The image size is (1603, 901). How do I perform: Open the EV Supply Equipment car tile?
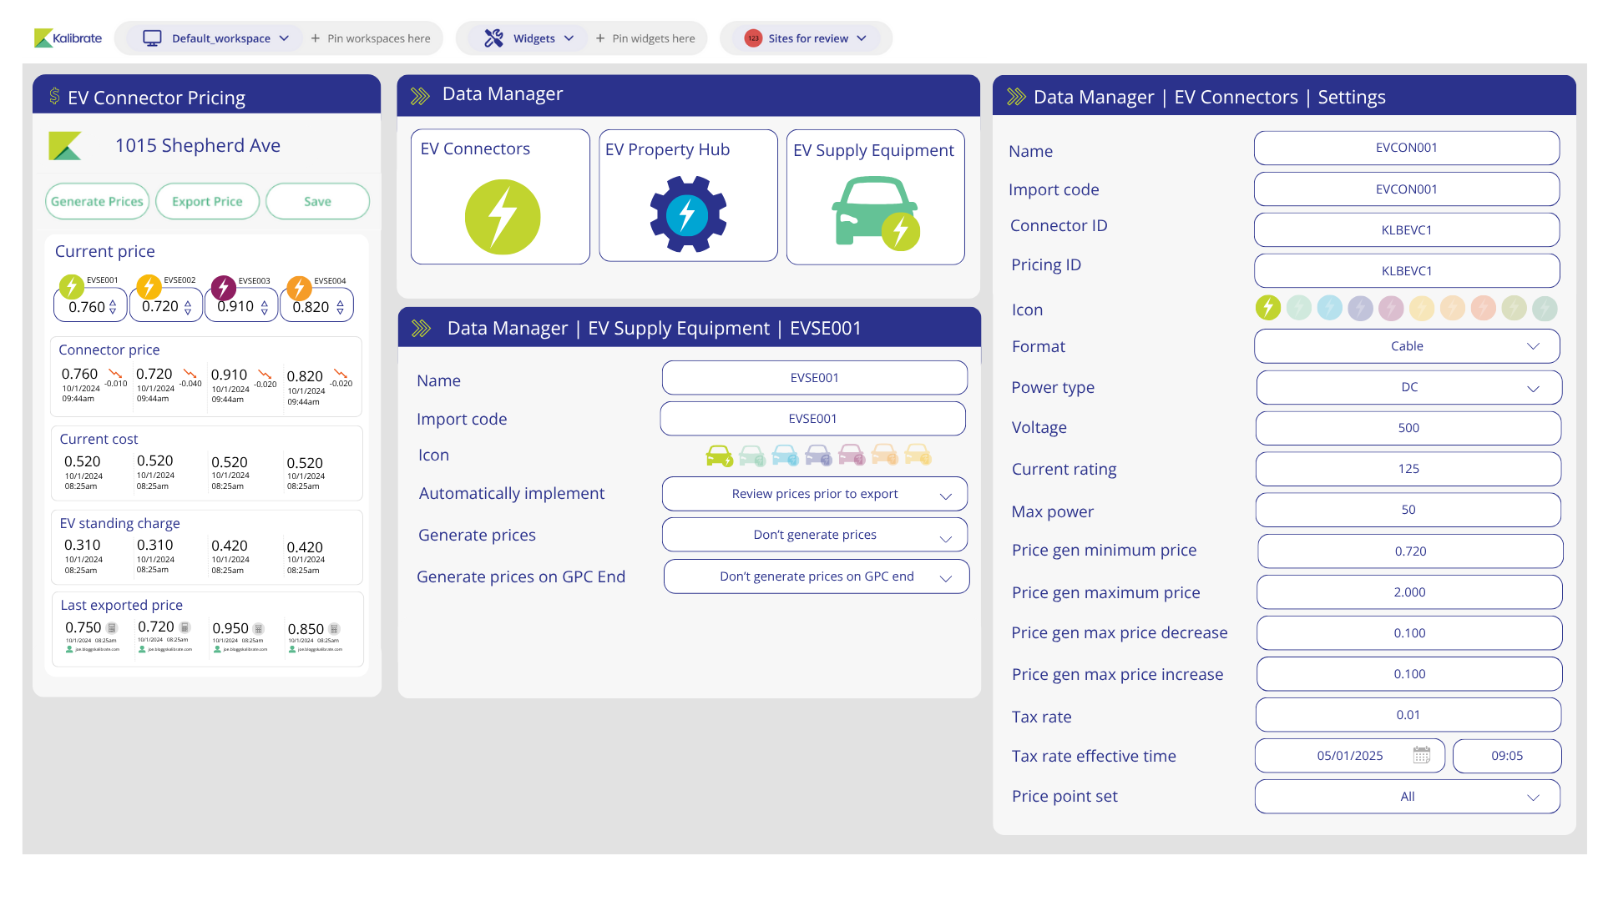[875, 214]
